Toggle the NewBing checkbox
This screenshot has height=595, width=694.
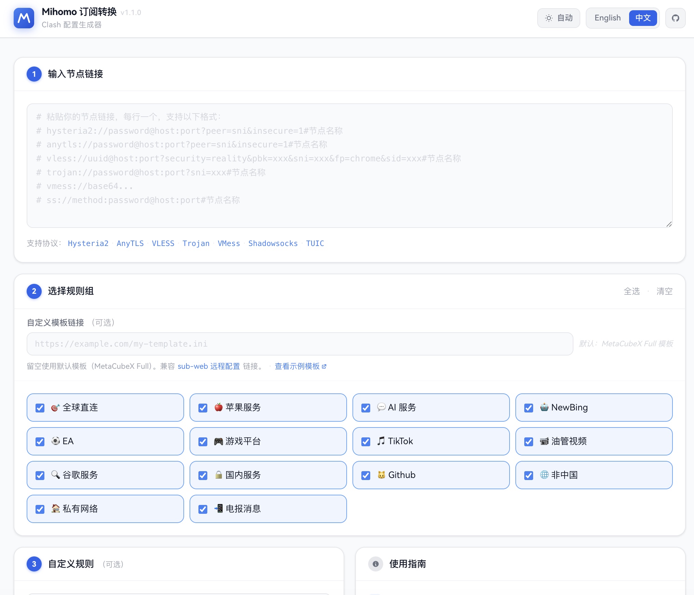click(x=529, y=408)
